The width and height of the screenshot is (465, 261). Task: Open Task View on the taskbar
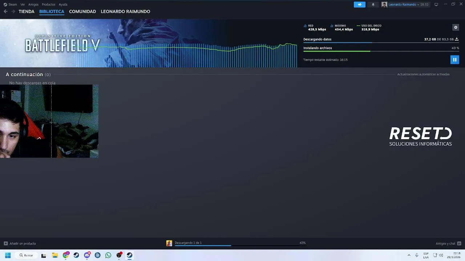pyautogui.click(x=44, y=255)
